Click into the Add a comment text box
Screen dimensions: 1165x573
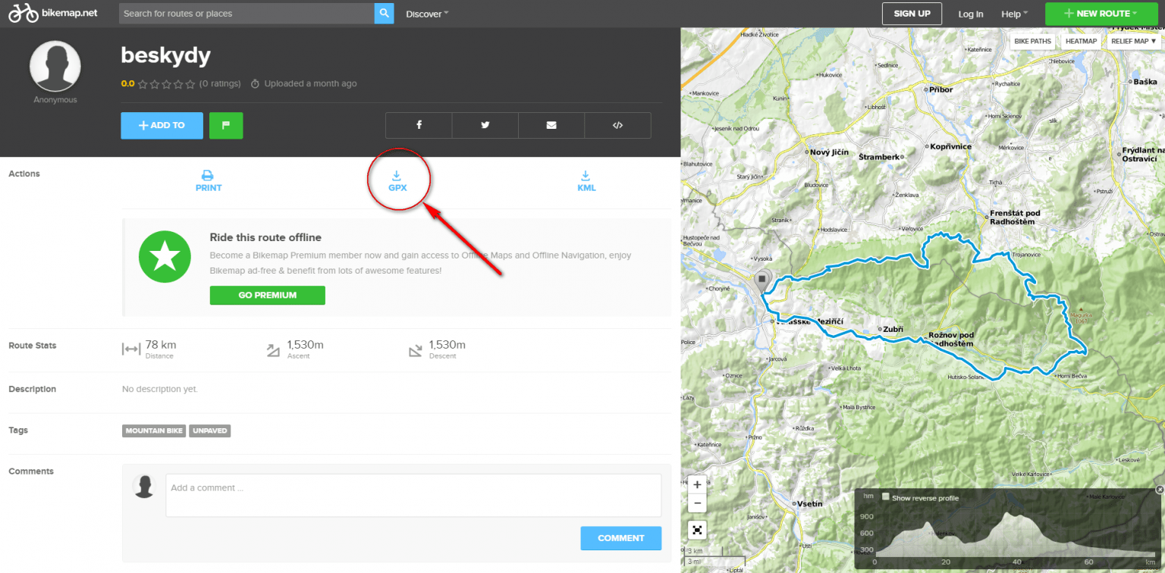click(x=413, y=496)
